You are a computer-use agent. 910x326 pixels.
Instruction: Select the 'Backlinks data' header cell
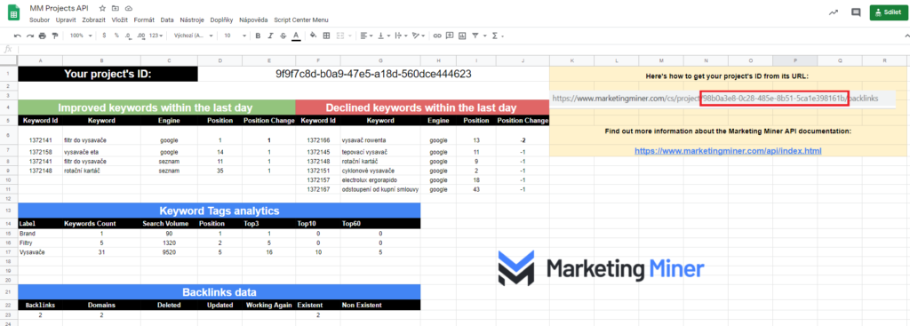(x=219, y=291)
